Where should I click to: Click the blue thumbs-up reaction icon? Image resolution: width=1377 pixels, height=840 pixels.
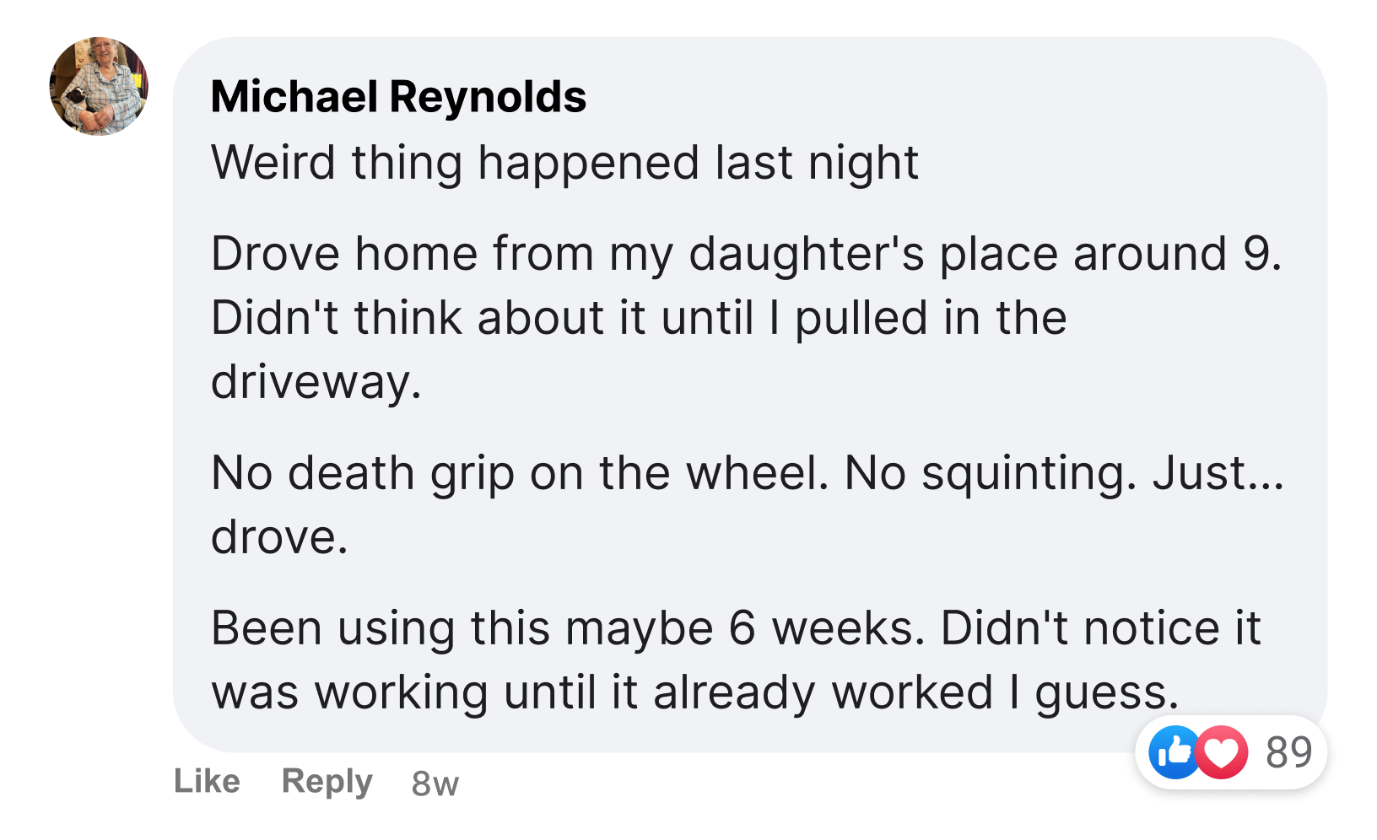1174,751
